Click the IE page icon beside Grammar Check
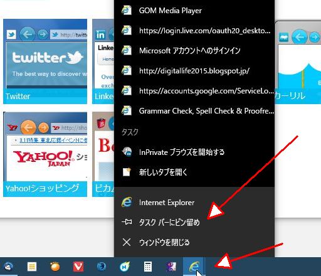The width and height of the screenshot is (321, 276). tap(127, 110)
